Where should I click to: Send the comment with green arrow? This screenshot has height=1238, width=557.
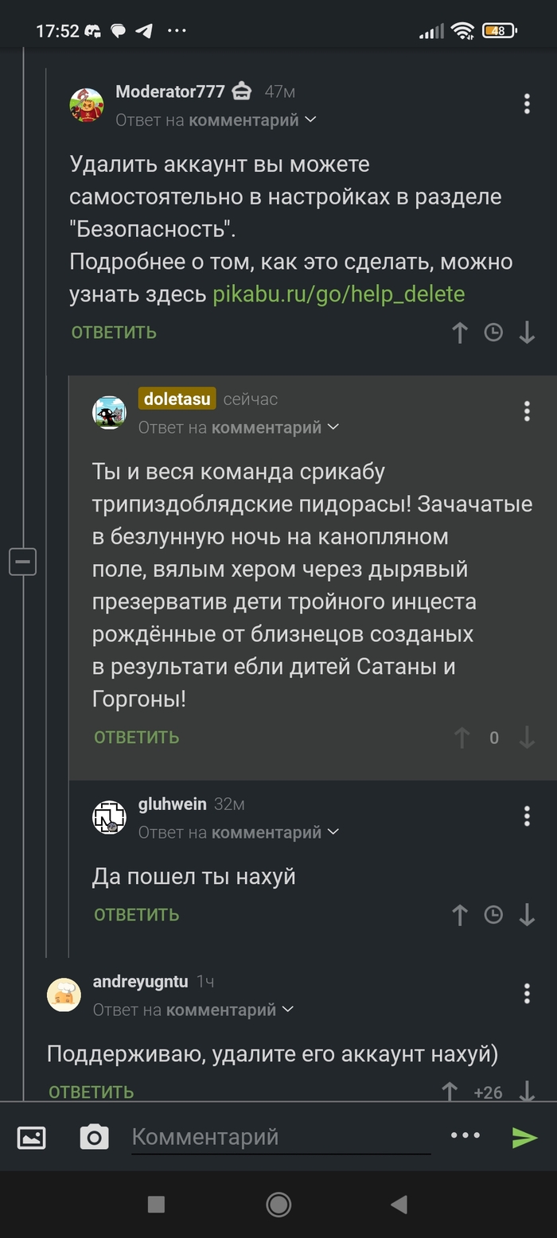tap(524, 1137)
